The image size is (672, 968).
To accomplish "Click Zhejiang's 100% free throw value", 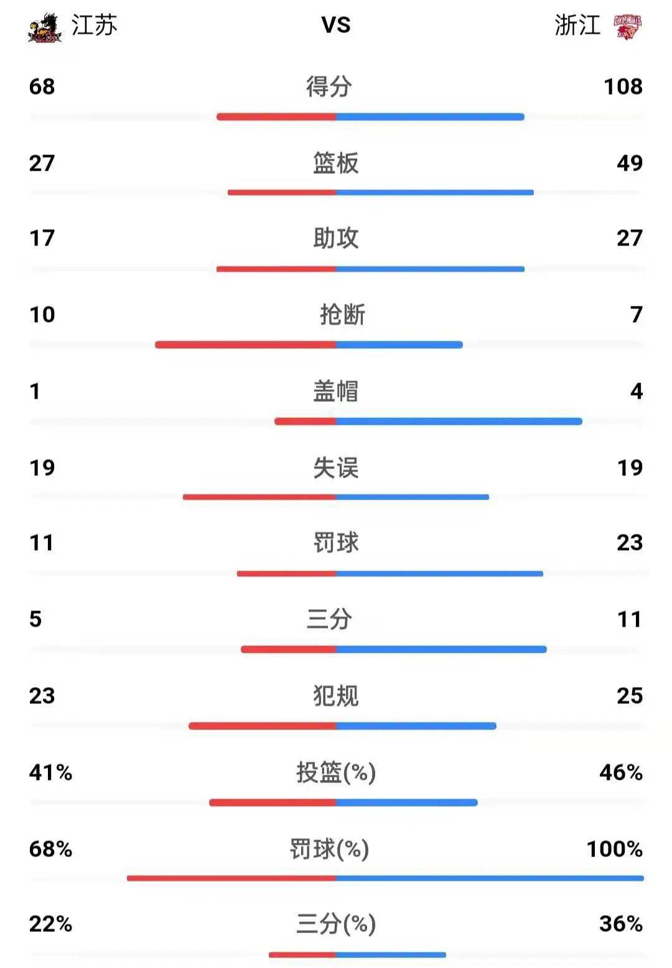I will tap(614, 849).
